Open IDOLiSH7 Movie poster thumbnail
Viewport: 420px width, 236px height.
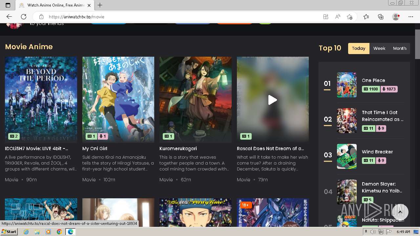(x=41, y=100)
